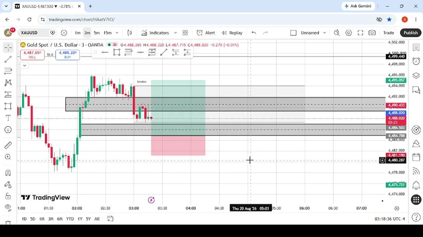The image size is (423, 237).
Task: Set date range to 1D
Action: tap(24, 219)
